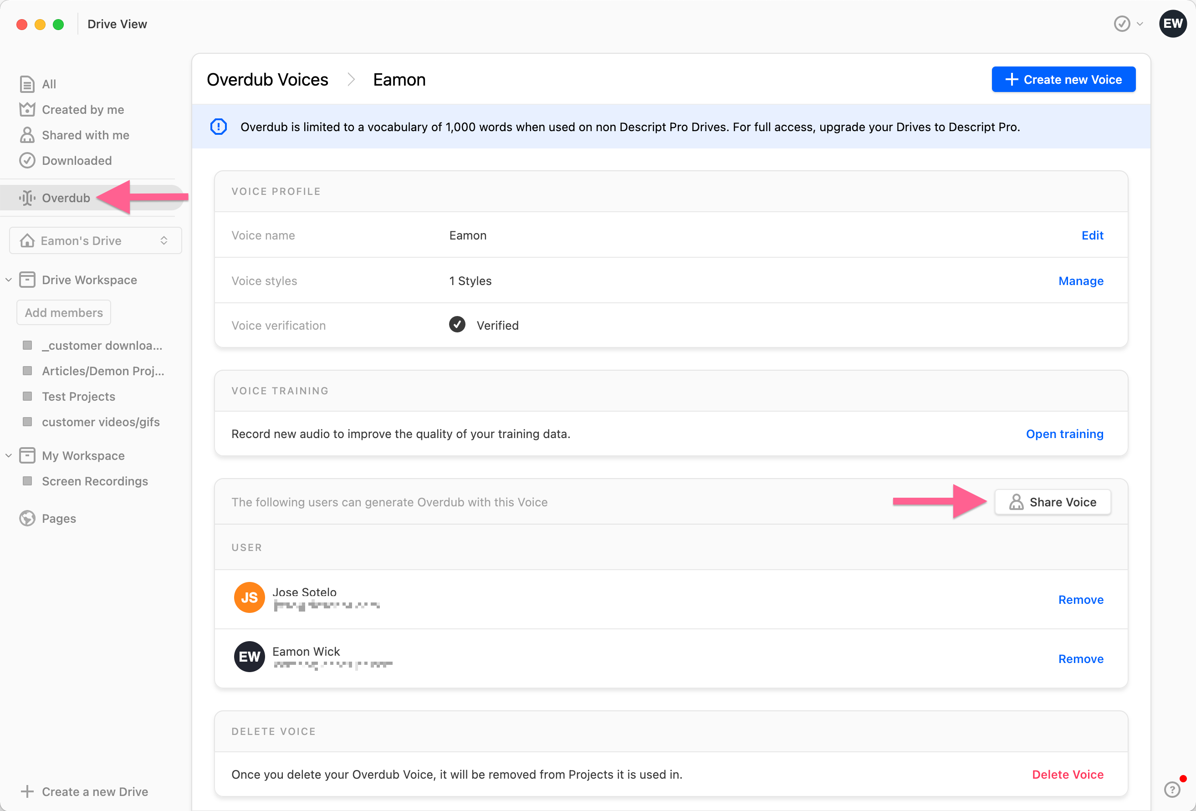Select the Shared with me label
1196x811 pixels.
pyautogui.click(x=86, y=135)
